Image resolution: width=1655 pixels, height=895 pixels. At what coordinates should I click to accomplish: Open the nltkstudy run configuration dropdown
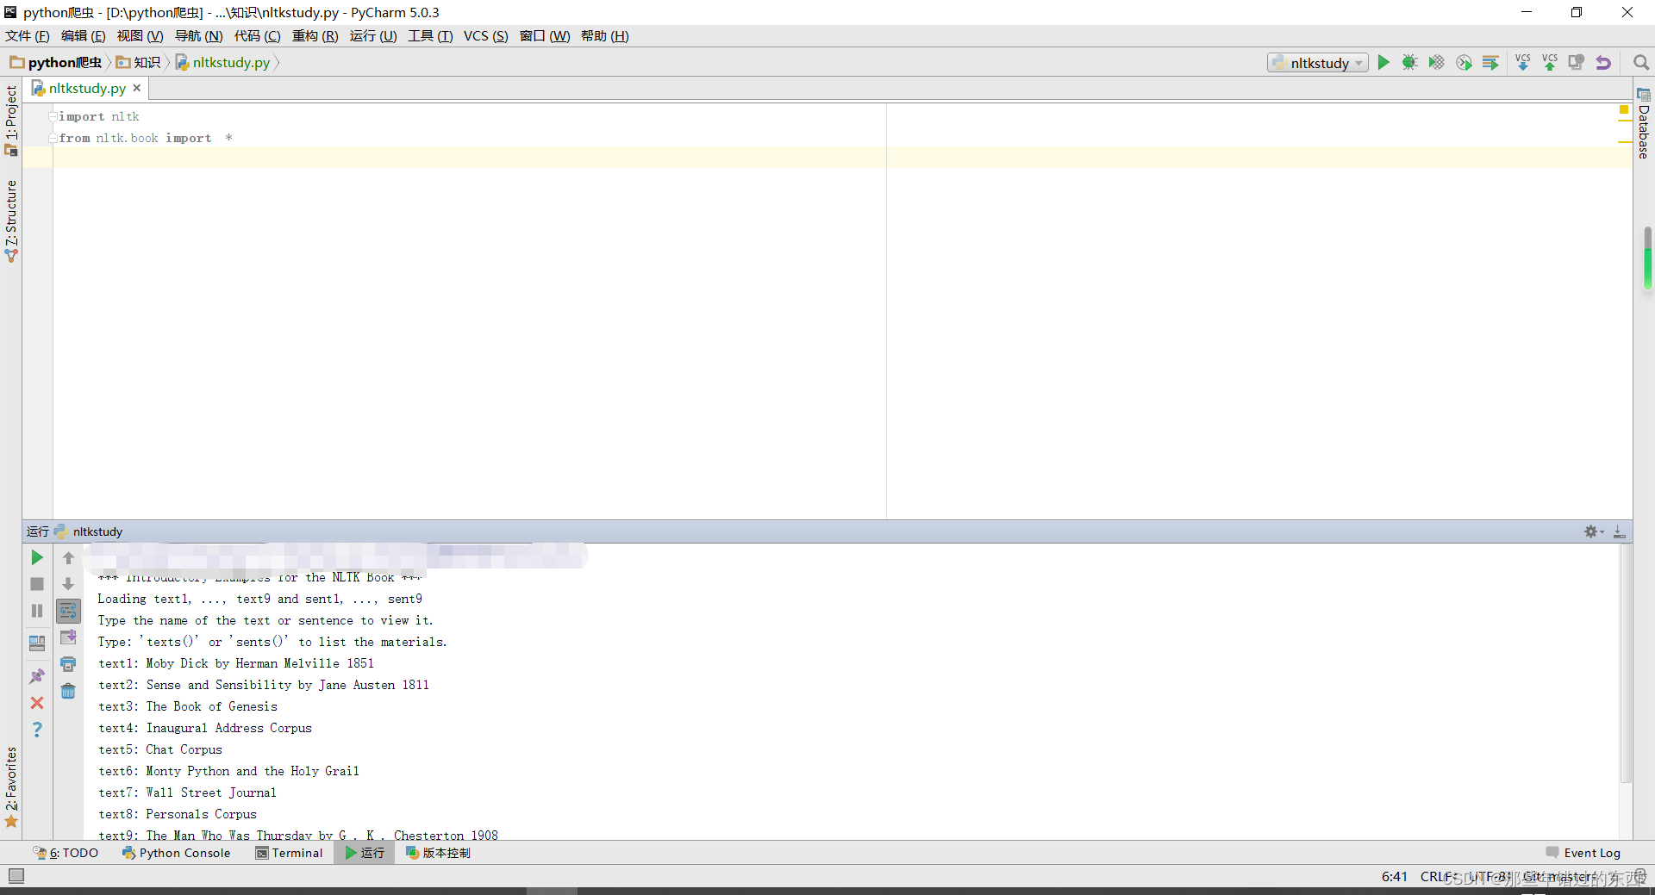[x=1318, y=63]
